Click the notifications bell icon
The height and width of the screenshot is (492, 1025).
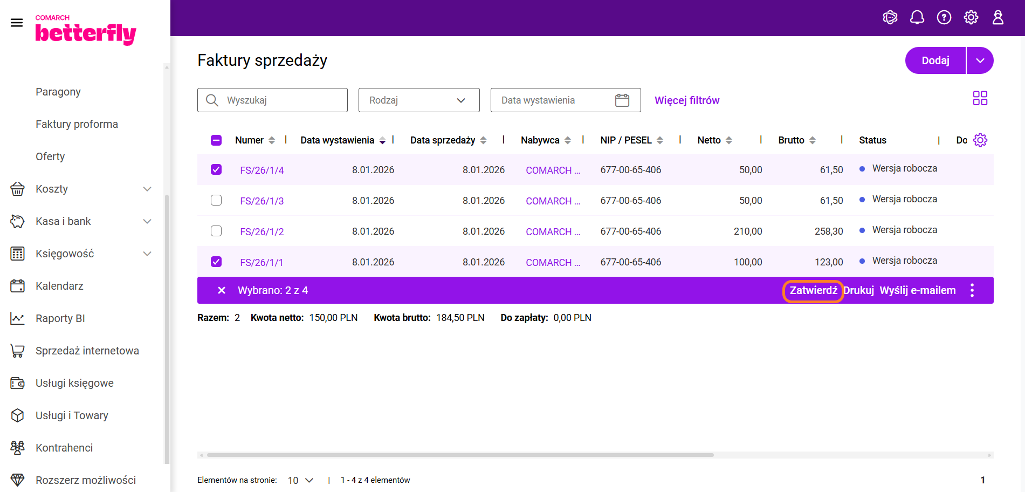917,18
